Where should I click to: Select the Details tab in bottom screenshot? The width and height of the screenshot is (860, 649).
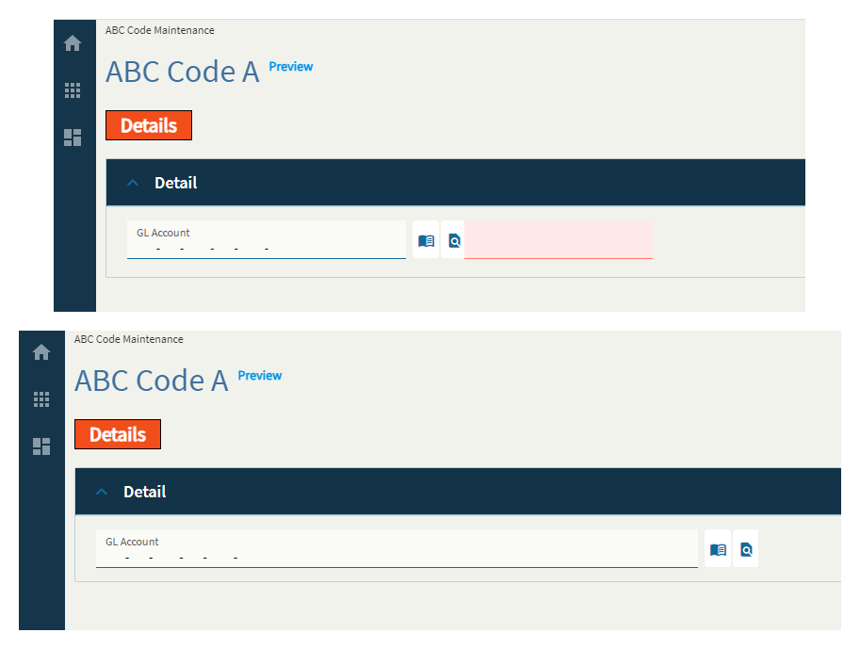pyautogui.click(x=118, y=434)
